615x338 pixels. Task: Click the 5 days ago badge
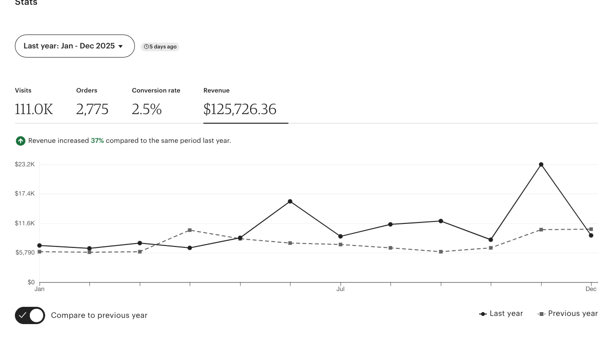point(160,47)
